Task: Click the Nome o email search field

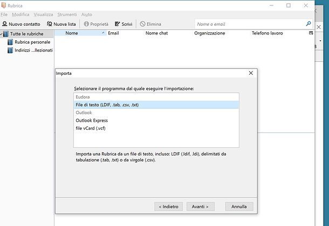Action: [250, 24]
